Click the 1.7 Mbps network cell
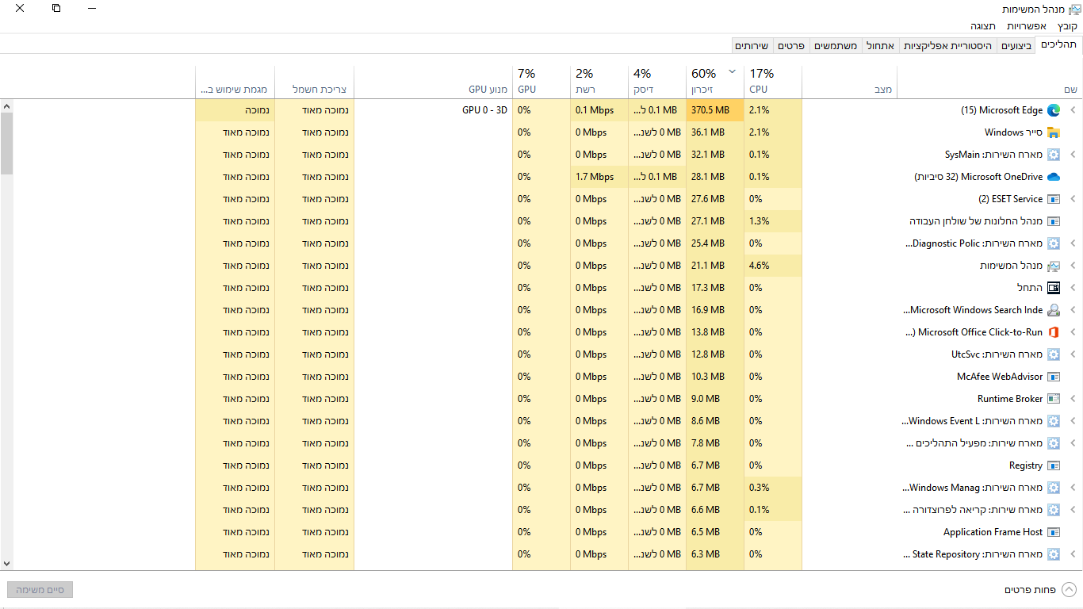Image resolution: width=1083 pixels, height=609 pixels. click(x=599, y=177)
